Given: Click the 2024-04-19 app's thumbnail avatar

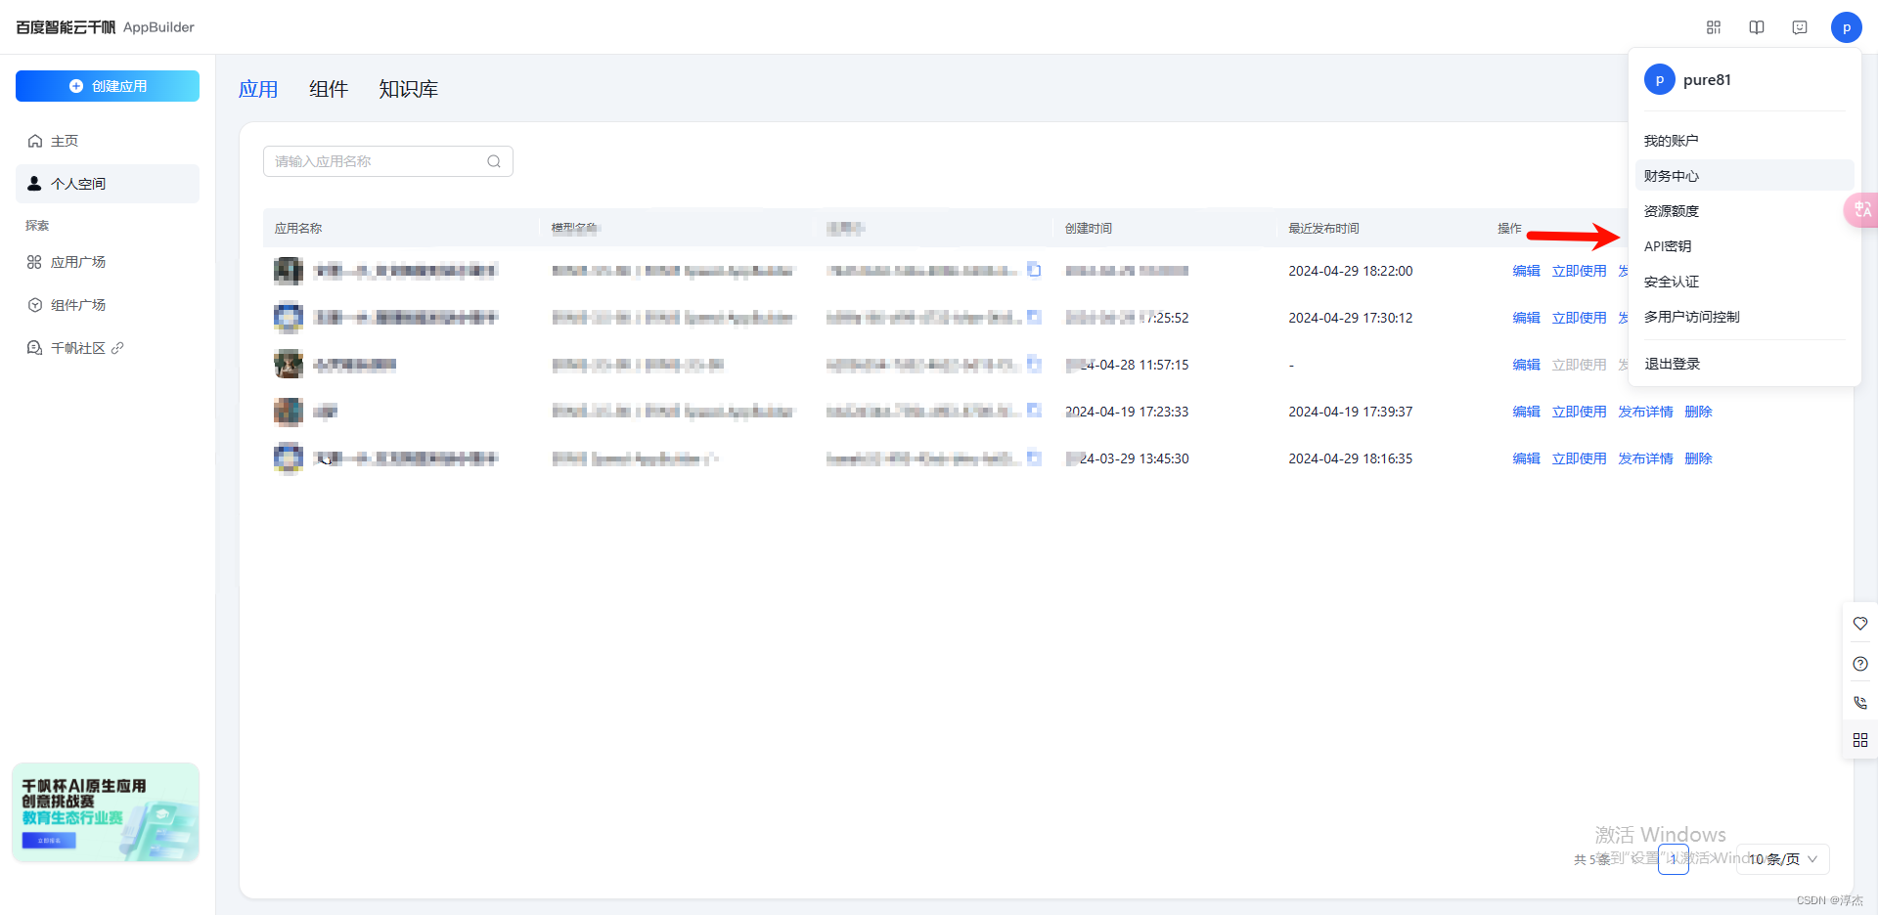Looking at the screenshot, I should 289,412.
